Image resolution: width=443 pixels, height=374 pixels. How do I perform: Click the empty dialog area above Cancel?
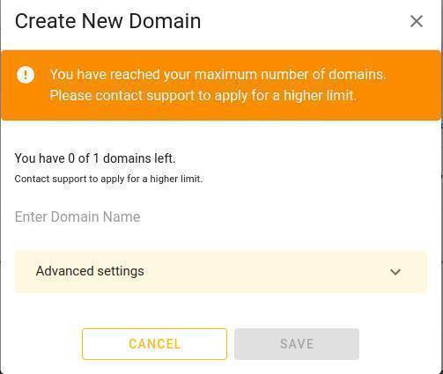click(221, 311)
